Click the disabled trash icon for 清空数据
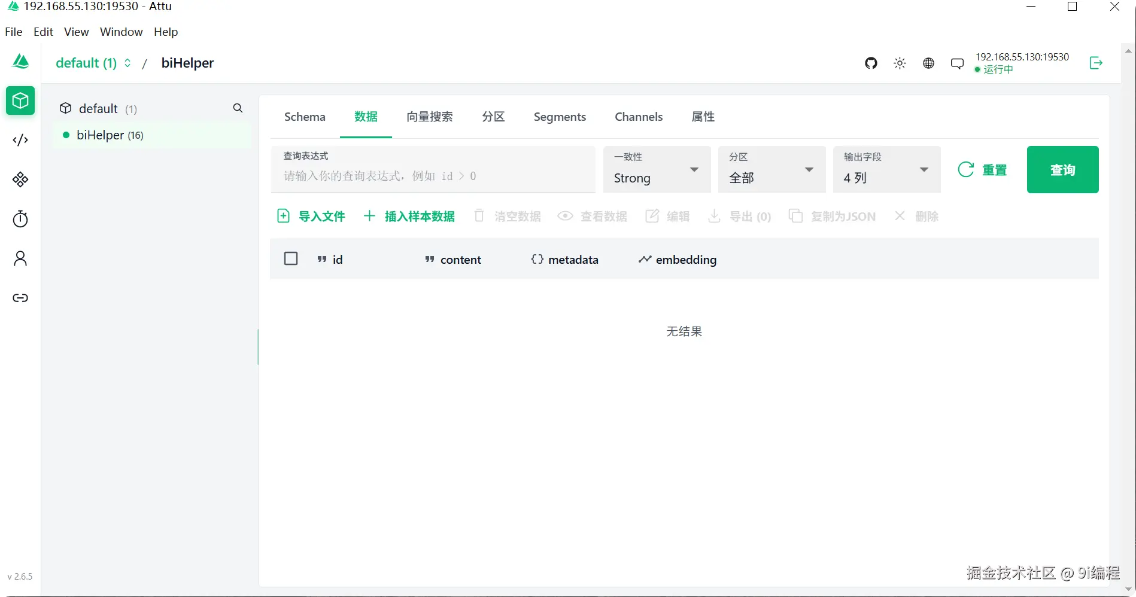The width and height of the screenshot is (1136, 597). 479,216
